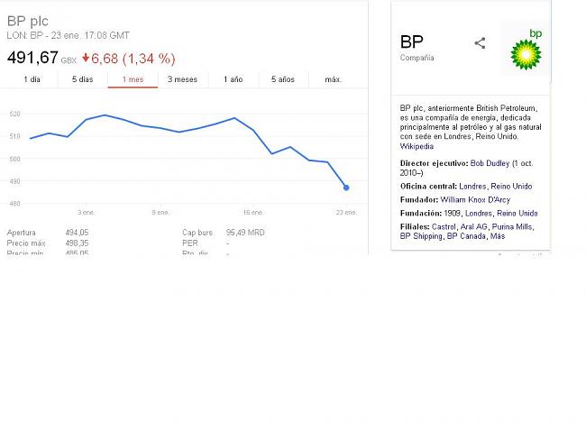This screenshot has height=440, width=586.
Task: Expand subsidiaries with the 'Más' link
Action: point(498,236)
